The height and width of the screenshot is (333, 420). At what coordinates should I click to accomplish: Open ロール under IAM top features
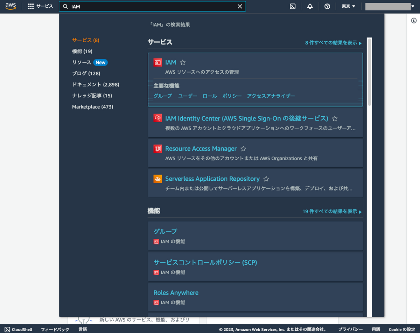pos(210,96)
